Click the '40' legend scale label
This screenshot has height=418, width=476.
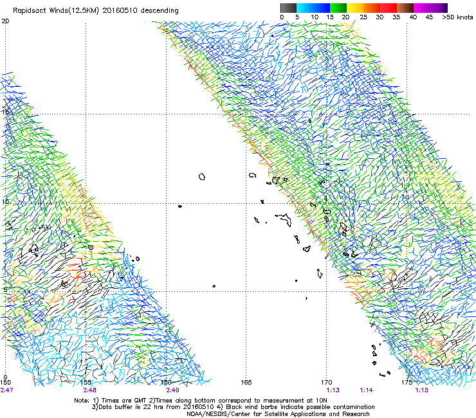(413, 17)
